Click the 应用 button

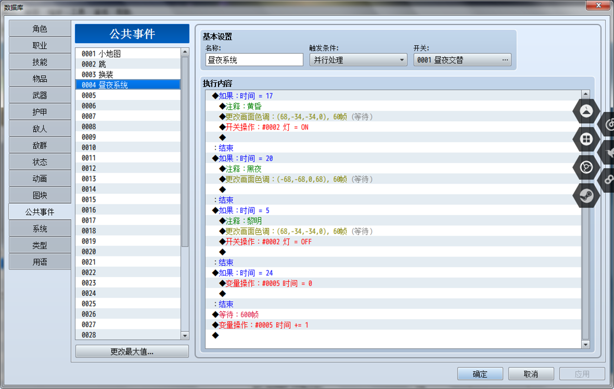[x=582, y=374]
